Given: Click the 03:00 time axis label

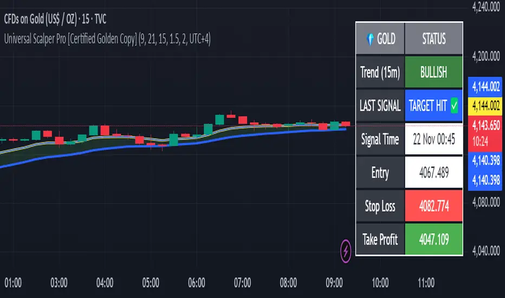Looking at the screenshot, I should [59, 283].
